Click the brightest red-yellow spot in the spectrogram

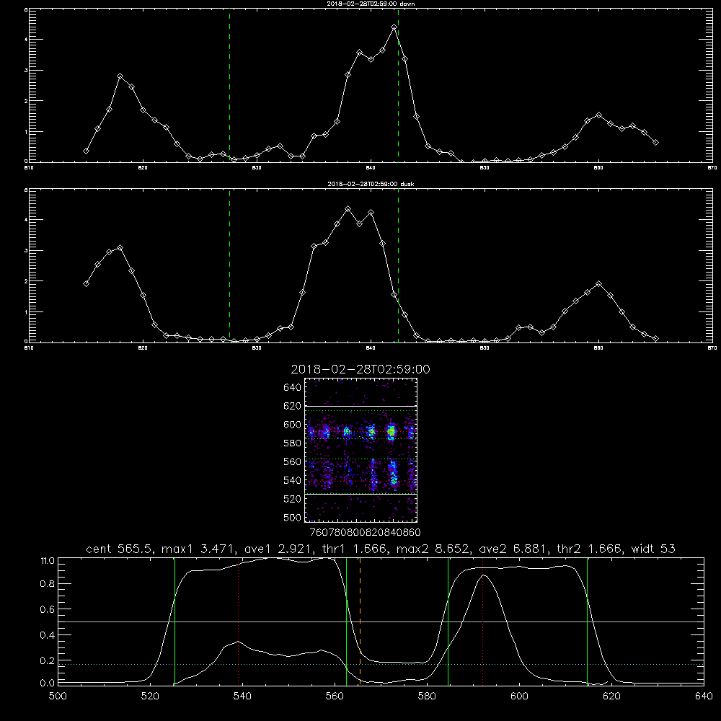(x=392, y=432)
